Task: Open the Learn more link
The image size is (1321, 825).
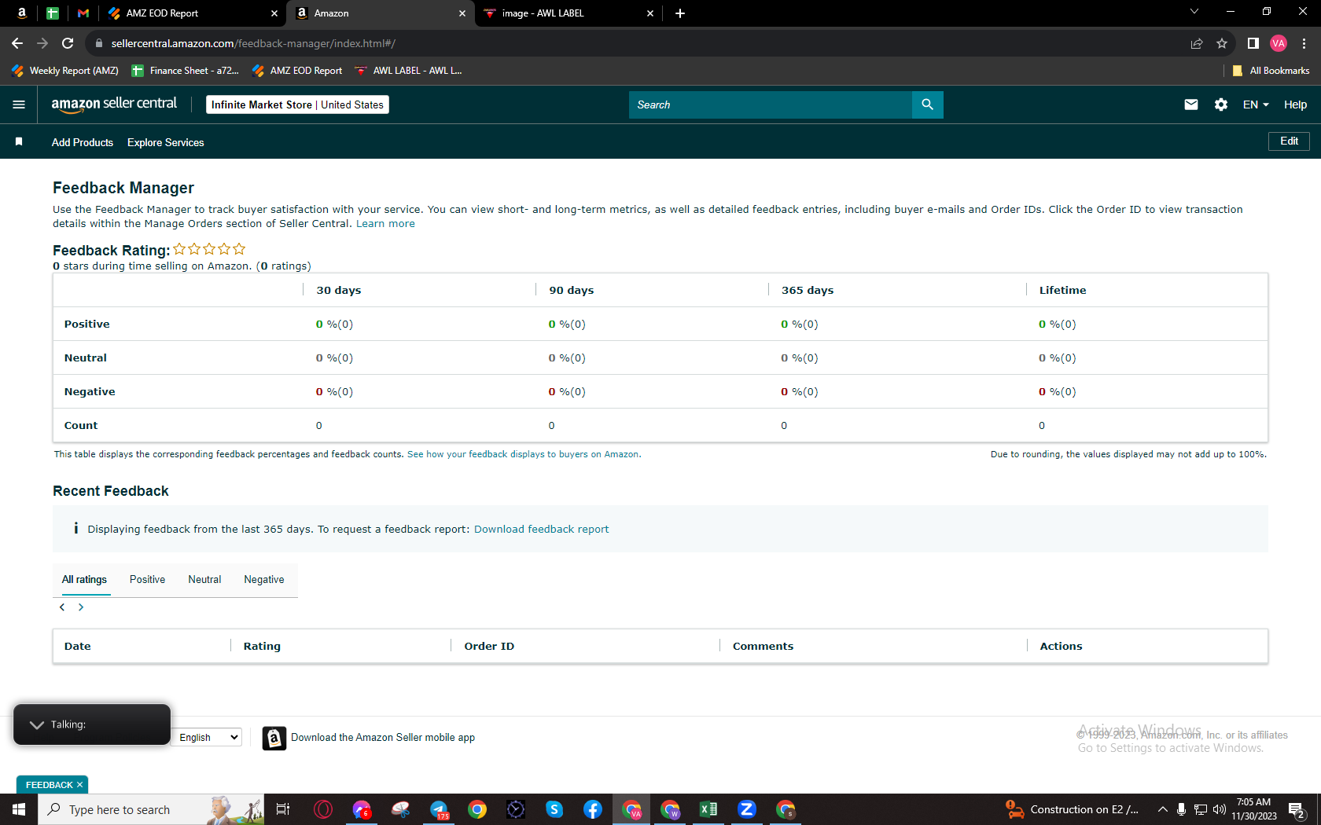Action: point(385,224)
